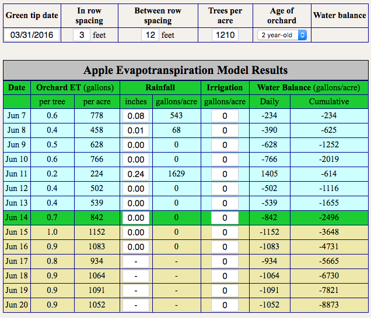Edit Jun 16 rainfall inches field
371x318 pixels.
click(136, 247)
